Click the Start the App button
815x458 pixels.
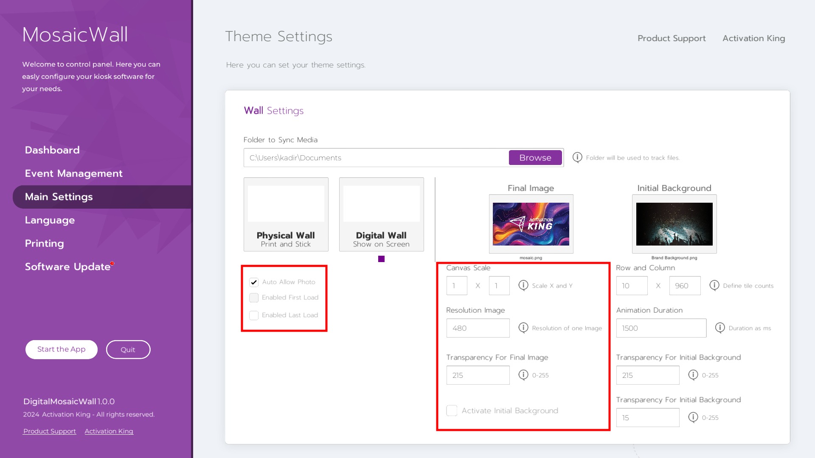[62, 349]
